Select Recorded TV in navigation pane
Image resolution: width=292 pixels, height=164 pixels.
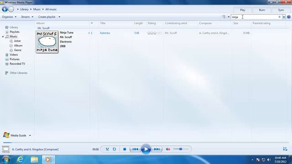click(17, 64)
